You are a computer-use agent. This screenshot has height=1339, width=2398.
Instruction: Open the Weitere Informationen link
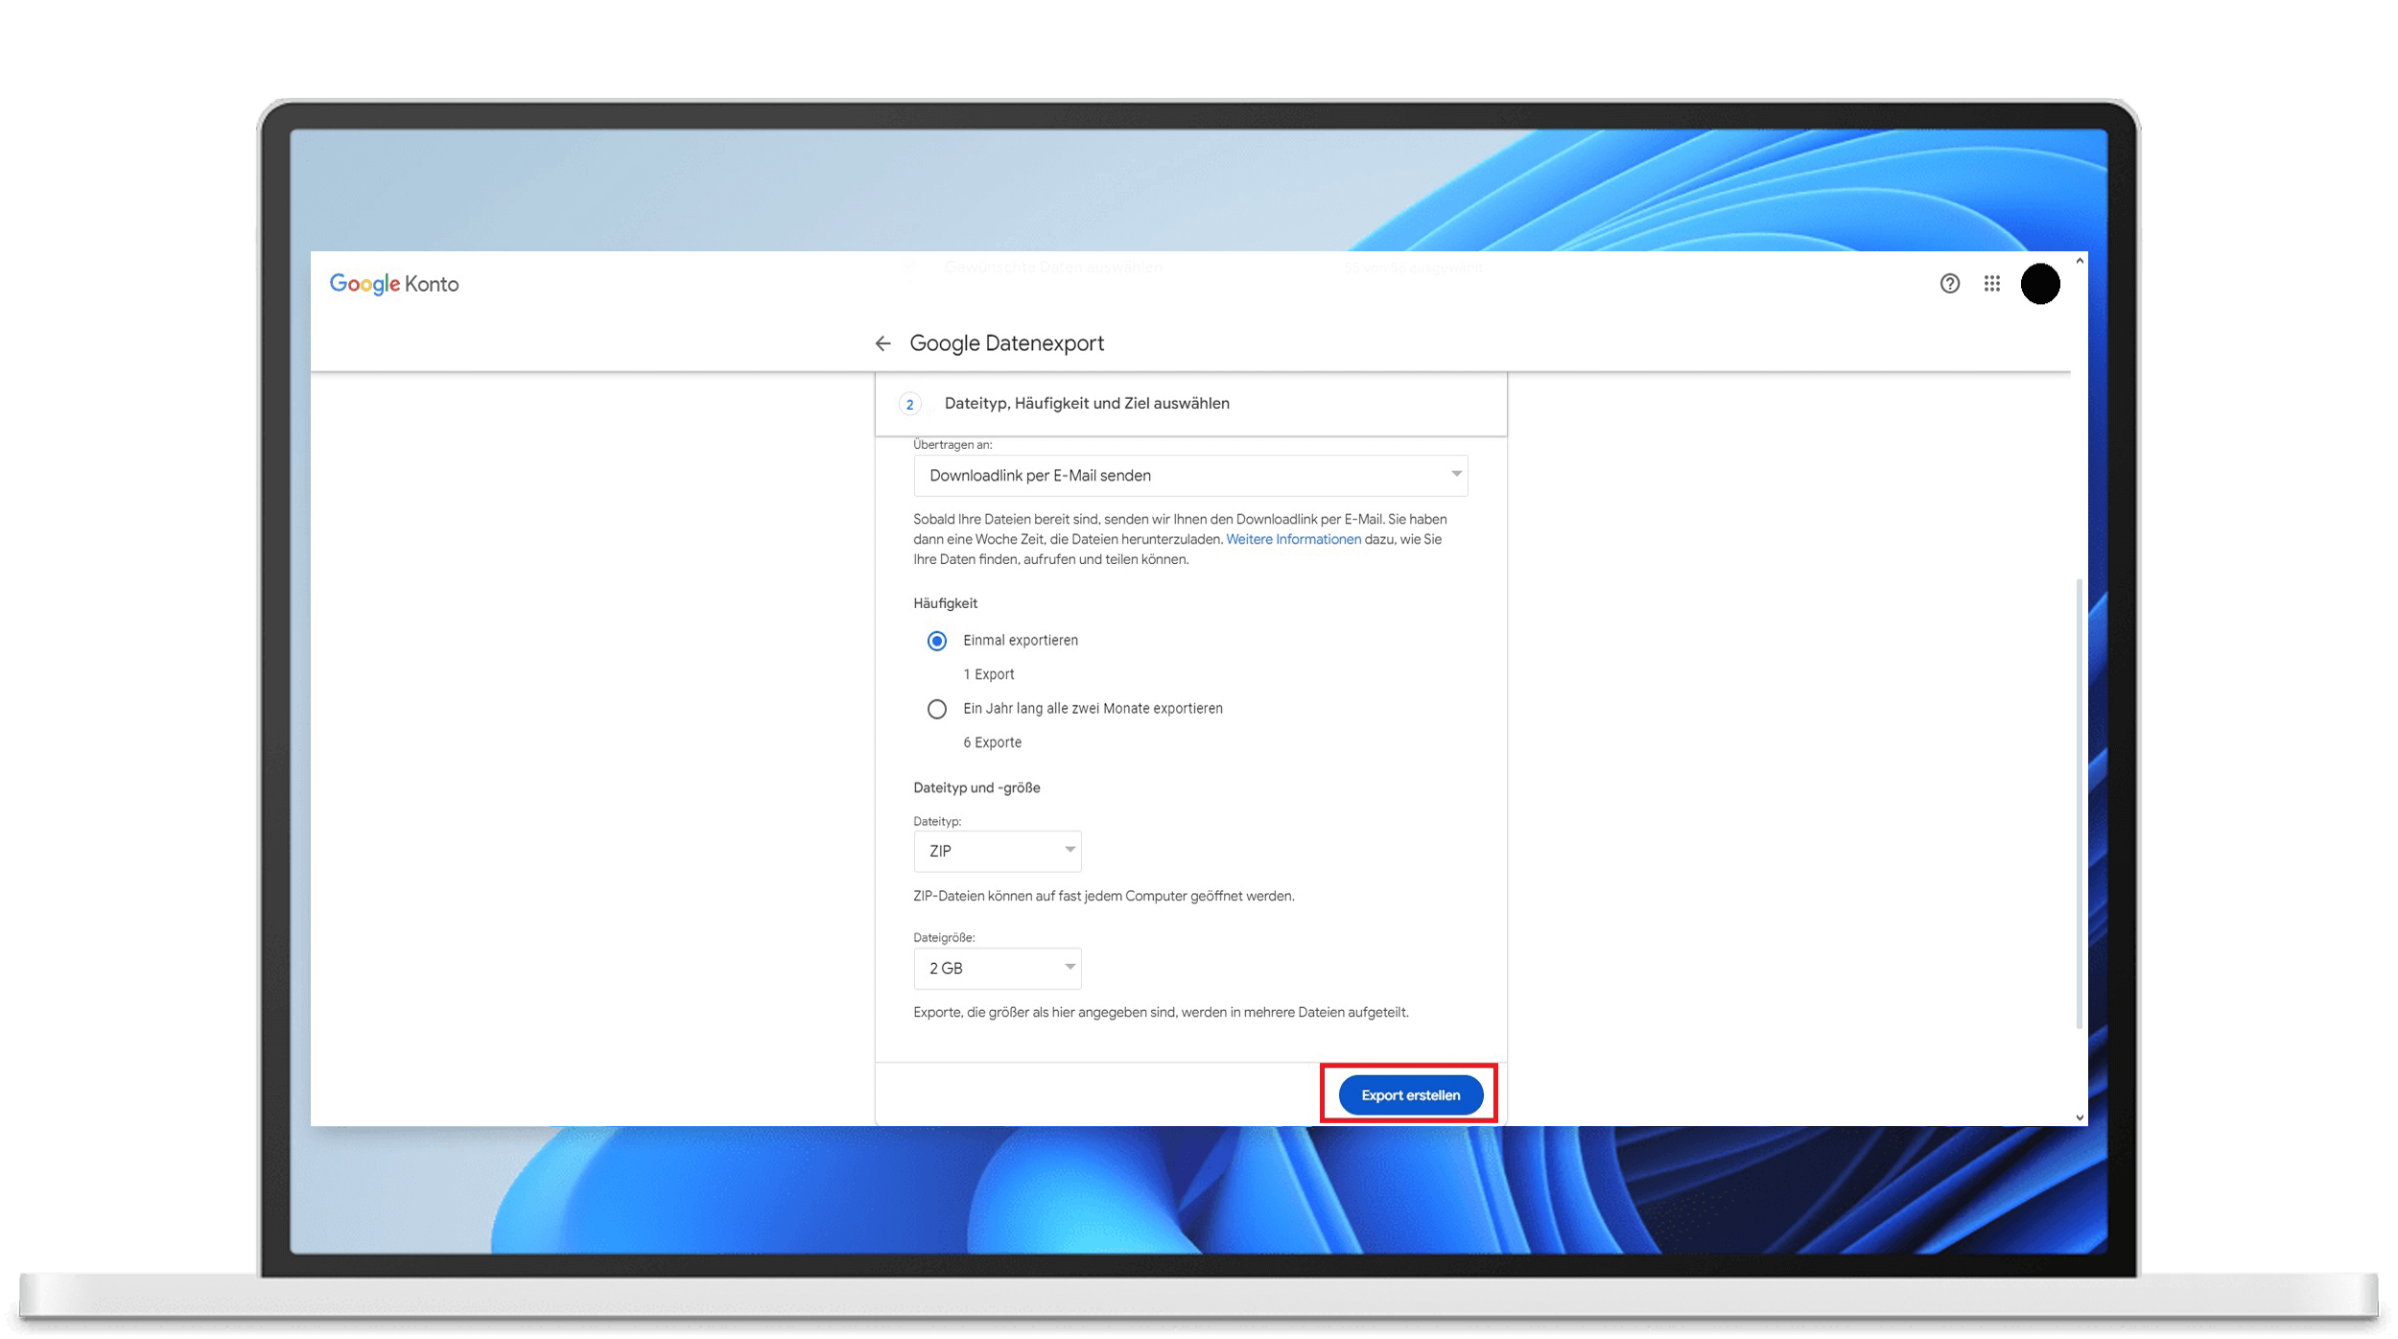1293,540
